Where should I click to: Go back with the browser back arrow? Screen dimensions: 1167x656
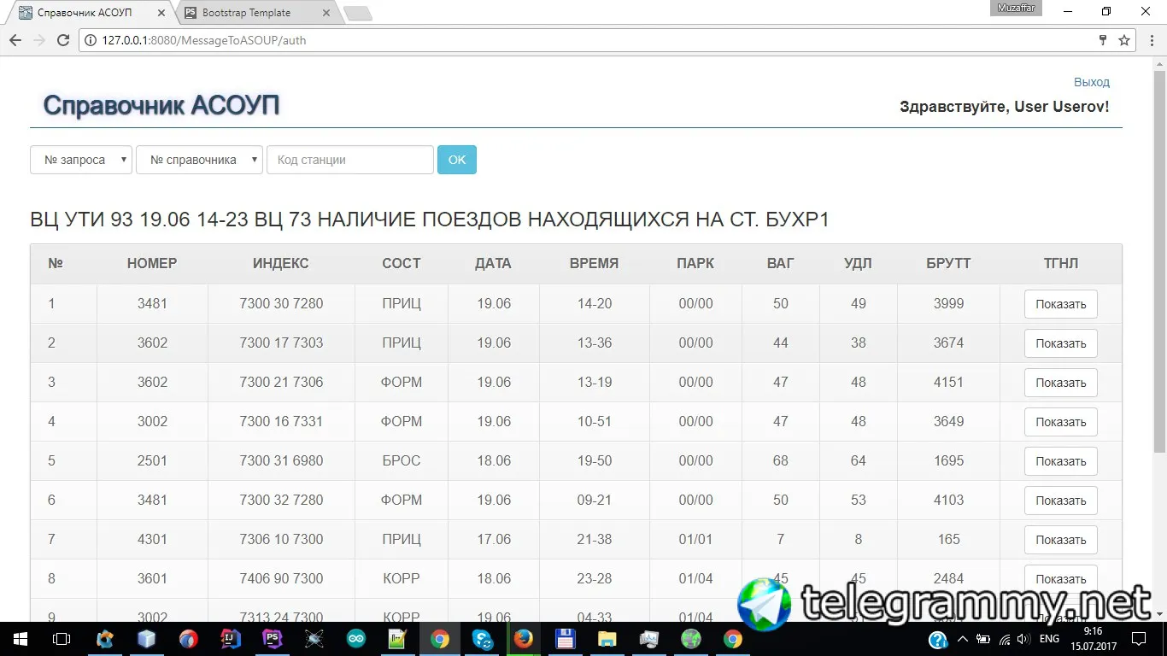click(x=15, y=40)
